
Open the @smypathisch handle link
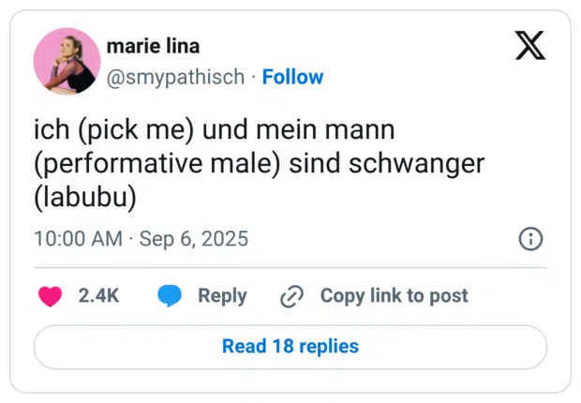175,77
